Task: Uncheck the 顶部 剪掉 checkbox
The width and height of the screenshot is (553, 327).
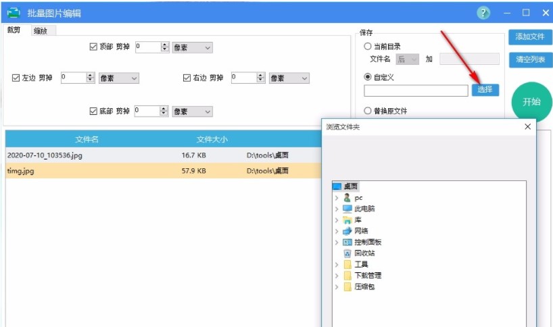Action: tap(93, 47)
